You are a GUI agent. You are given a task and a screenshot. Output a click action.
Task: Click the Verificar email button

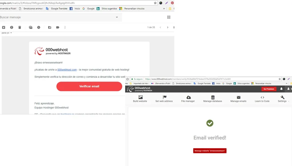(x=89, y=86)
